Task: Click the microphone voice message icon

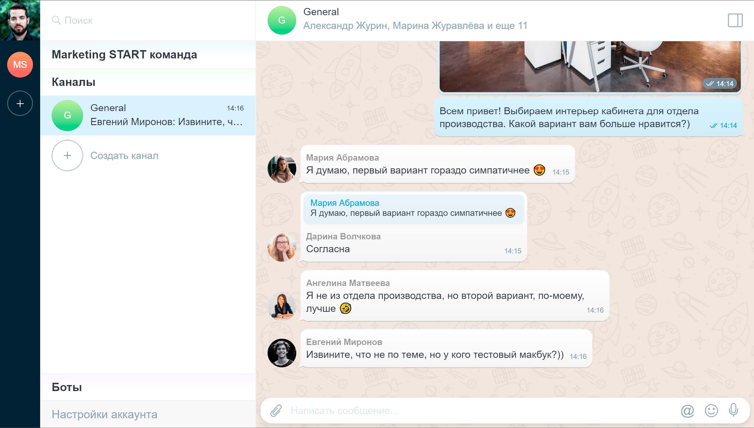Action: 733,410
